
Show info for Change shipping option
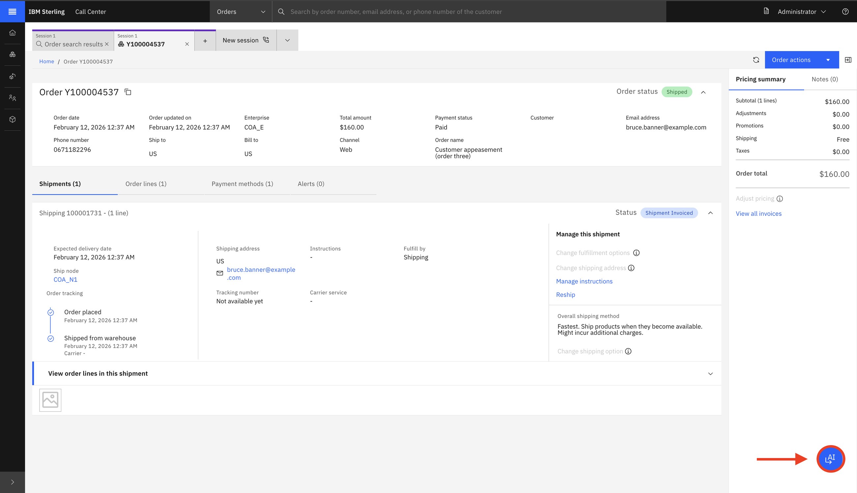[628, 352]
